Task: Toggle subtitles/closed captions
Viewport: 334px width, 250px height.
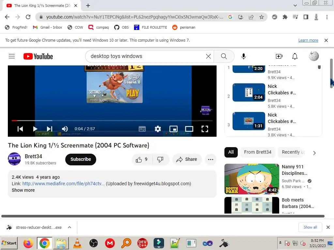Action: pyautogui.click(x=142, y=129)
